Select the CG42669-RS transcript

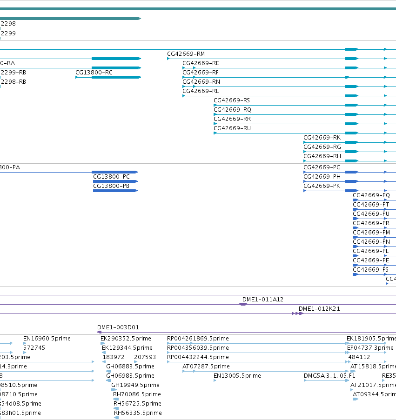232,100
